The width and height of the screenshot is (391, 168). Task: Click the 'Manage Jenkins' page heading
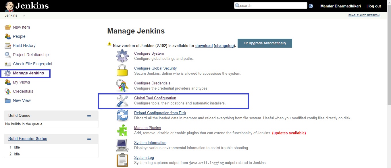click(x=136, y=31)
